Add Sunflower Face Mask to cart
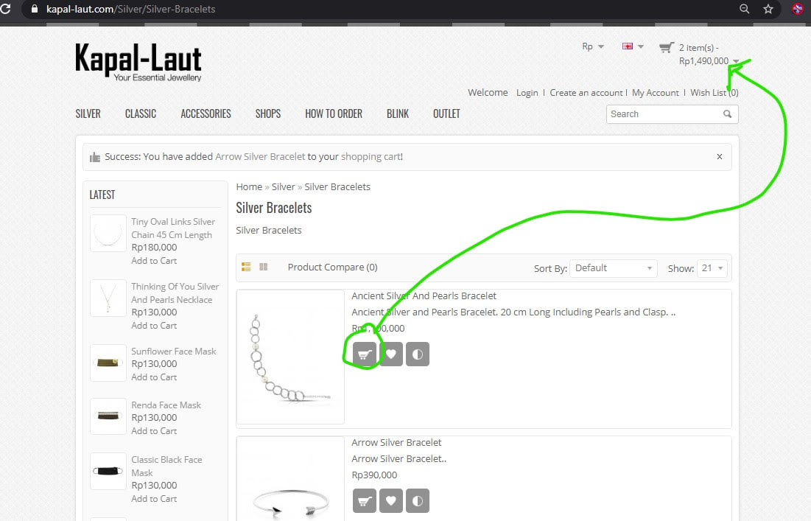The image size is (811, 521). point(154,377)
